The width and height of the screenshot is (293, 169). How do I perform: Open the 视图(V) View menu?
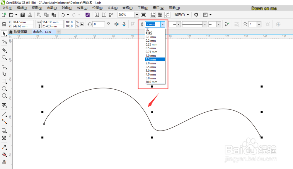(x=37, y=8)
